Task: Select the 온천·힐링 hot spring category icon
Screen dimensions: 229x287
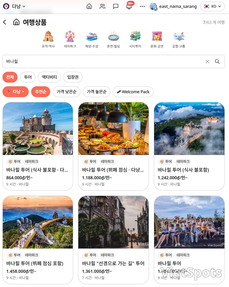Action: [x=113, y=36]
